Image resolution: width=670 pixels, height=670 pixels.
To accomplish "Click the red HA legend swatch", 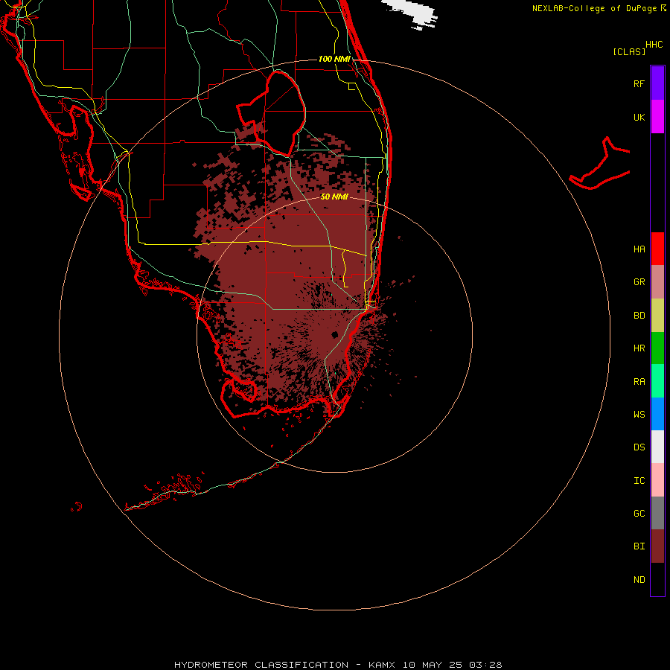I will pos(657,249).
